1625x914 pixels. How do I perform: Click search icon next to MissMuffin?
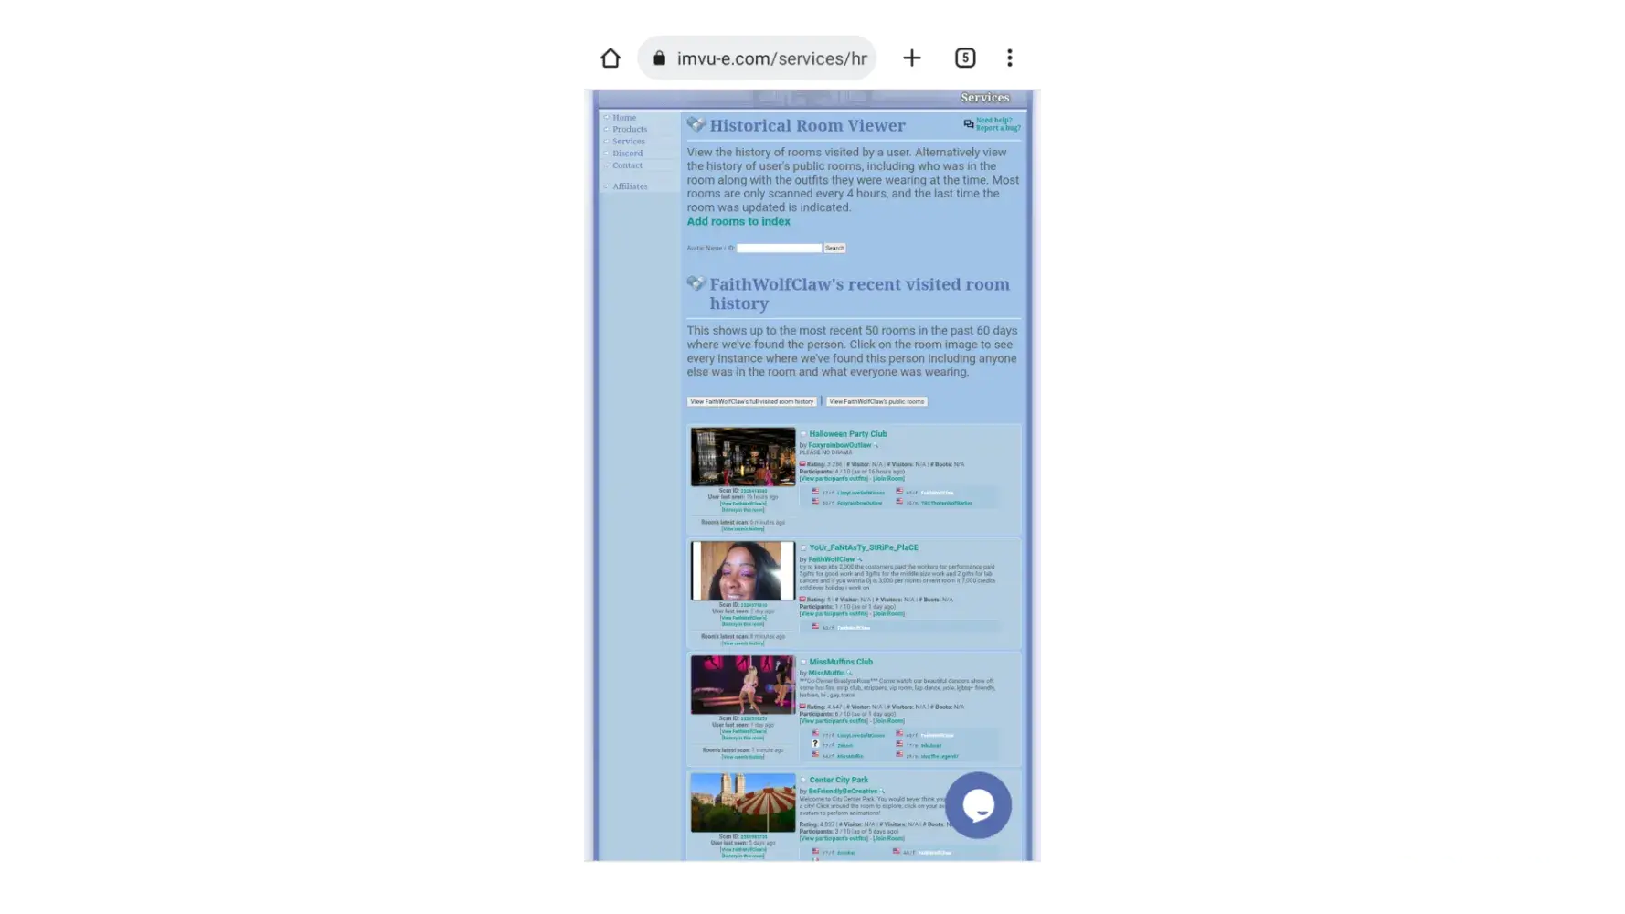pyautogui.click(x=850, y=674)
